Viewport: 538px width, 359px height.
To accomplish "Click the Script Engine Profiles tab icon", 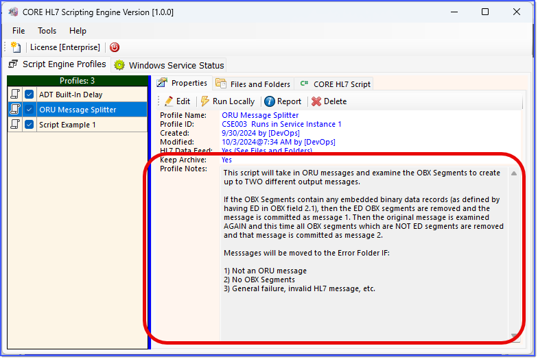I will (x=13, y=64).
